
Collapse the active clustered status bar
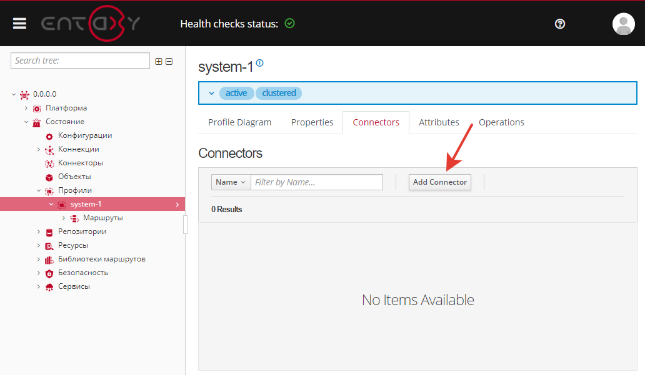(x=211, y=93)
